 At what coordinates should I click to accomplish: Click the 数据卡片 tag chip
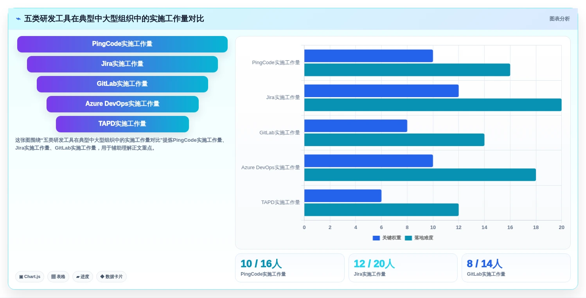(x=111, y=277)
